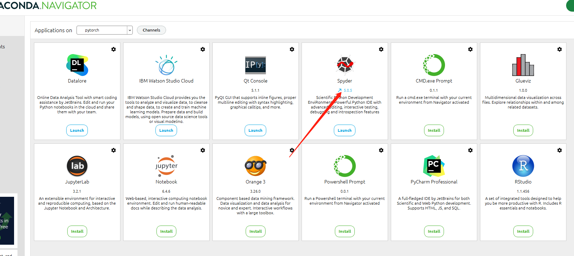This screenshot has width=574, height=256.
Task: Select the Orange 3 icon
Action: pos(256,166)
